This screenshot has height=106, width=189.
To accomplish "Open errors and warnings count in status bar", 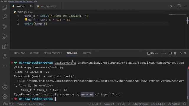I will (8, 104).
